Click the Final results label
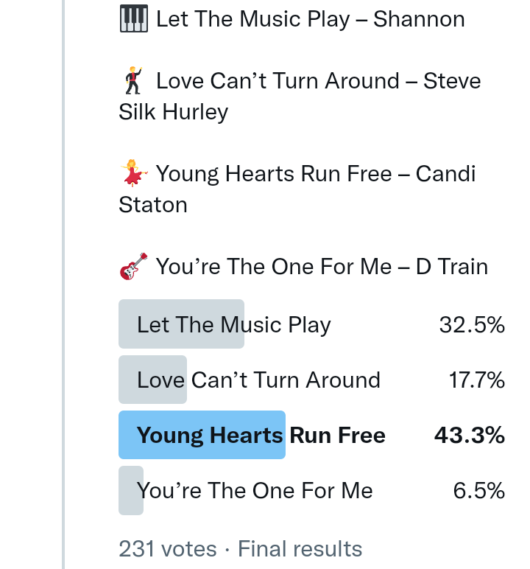The image size is (530, 569). pyautogui.click(x=300, y=549)
